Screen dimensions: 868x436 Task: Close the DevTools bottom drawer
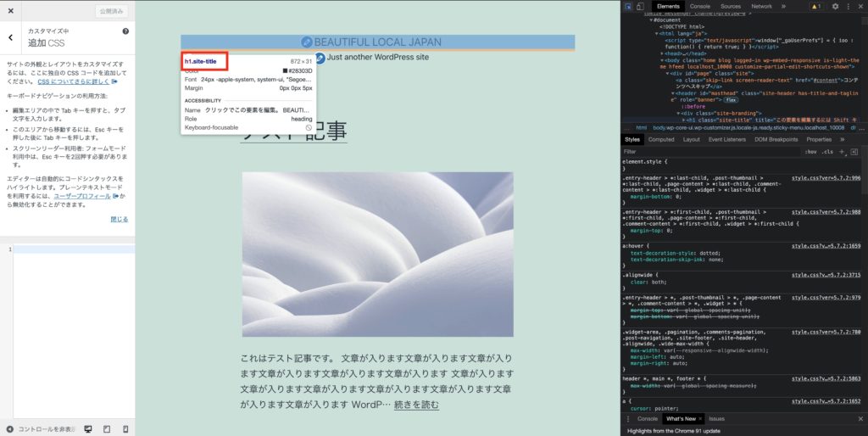(x=860, y=419)
